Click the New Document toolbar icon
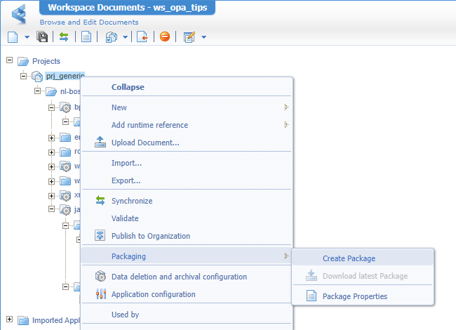The image size is (456, 330). (x=13, y=37)
